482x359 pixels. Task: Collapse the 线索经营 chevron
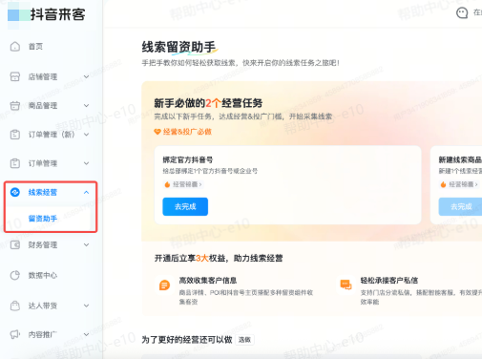coord(86,192)
